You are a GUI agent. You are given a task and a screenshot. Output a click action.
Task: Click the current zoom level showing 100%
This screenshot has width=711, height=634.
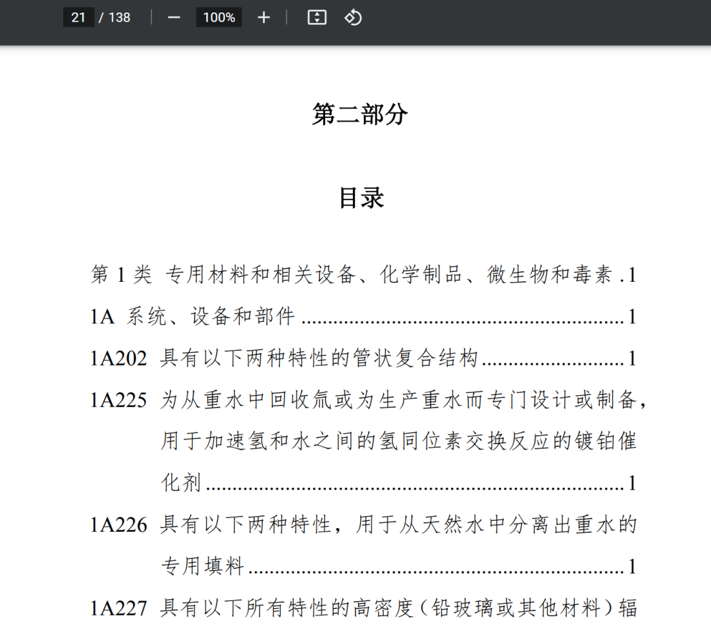219,17
